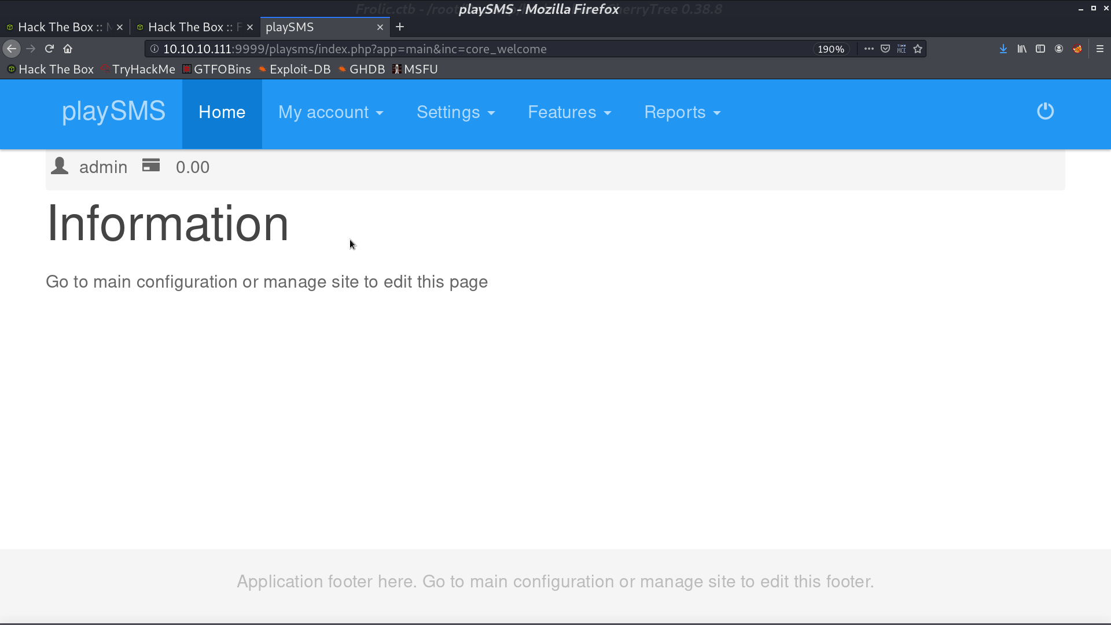Save page to Pocket icon

click(885, 49)
